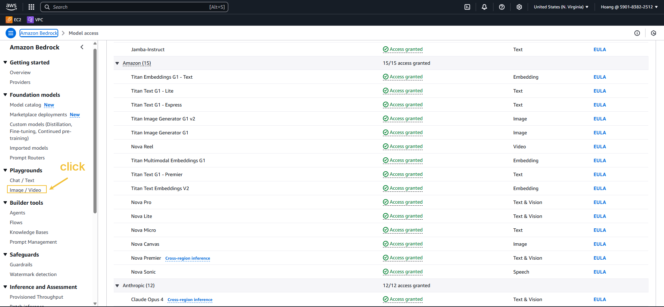664x307 pixels.
Task: Open Custom models in the sidebar
Action: (x=41, y=131)
